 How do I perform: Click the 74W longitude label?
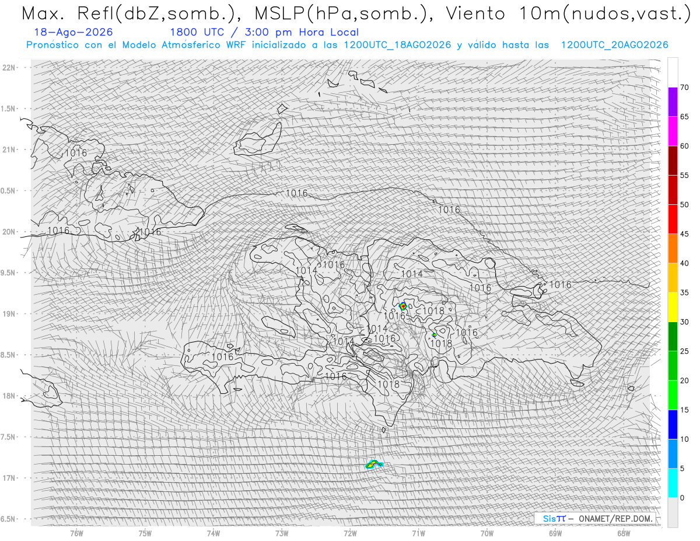213,533
